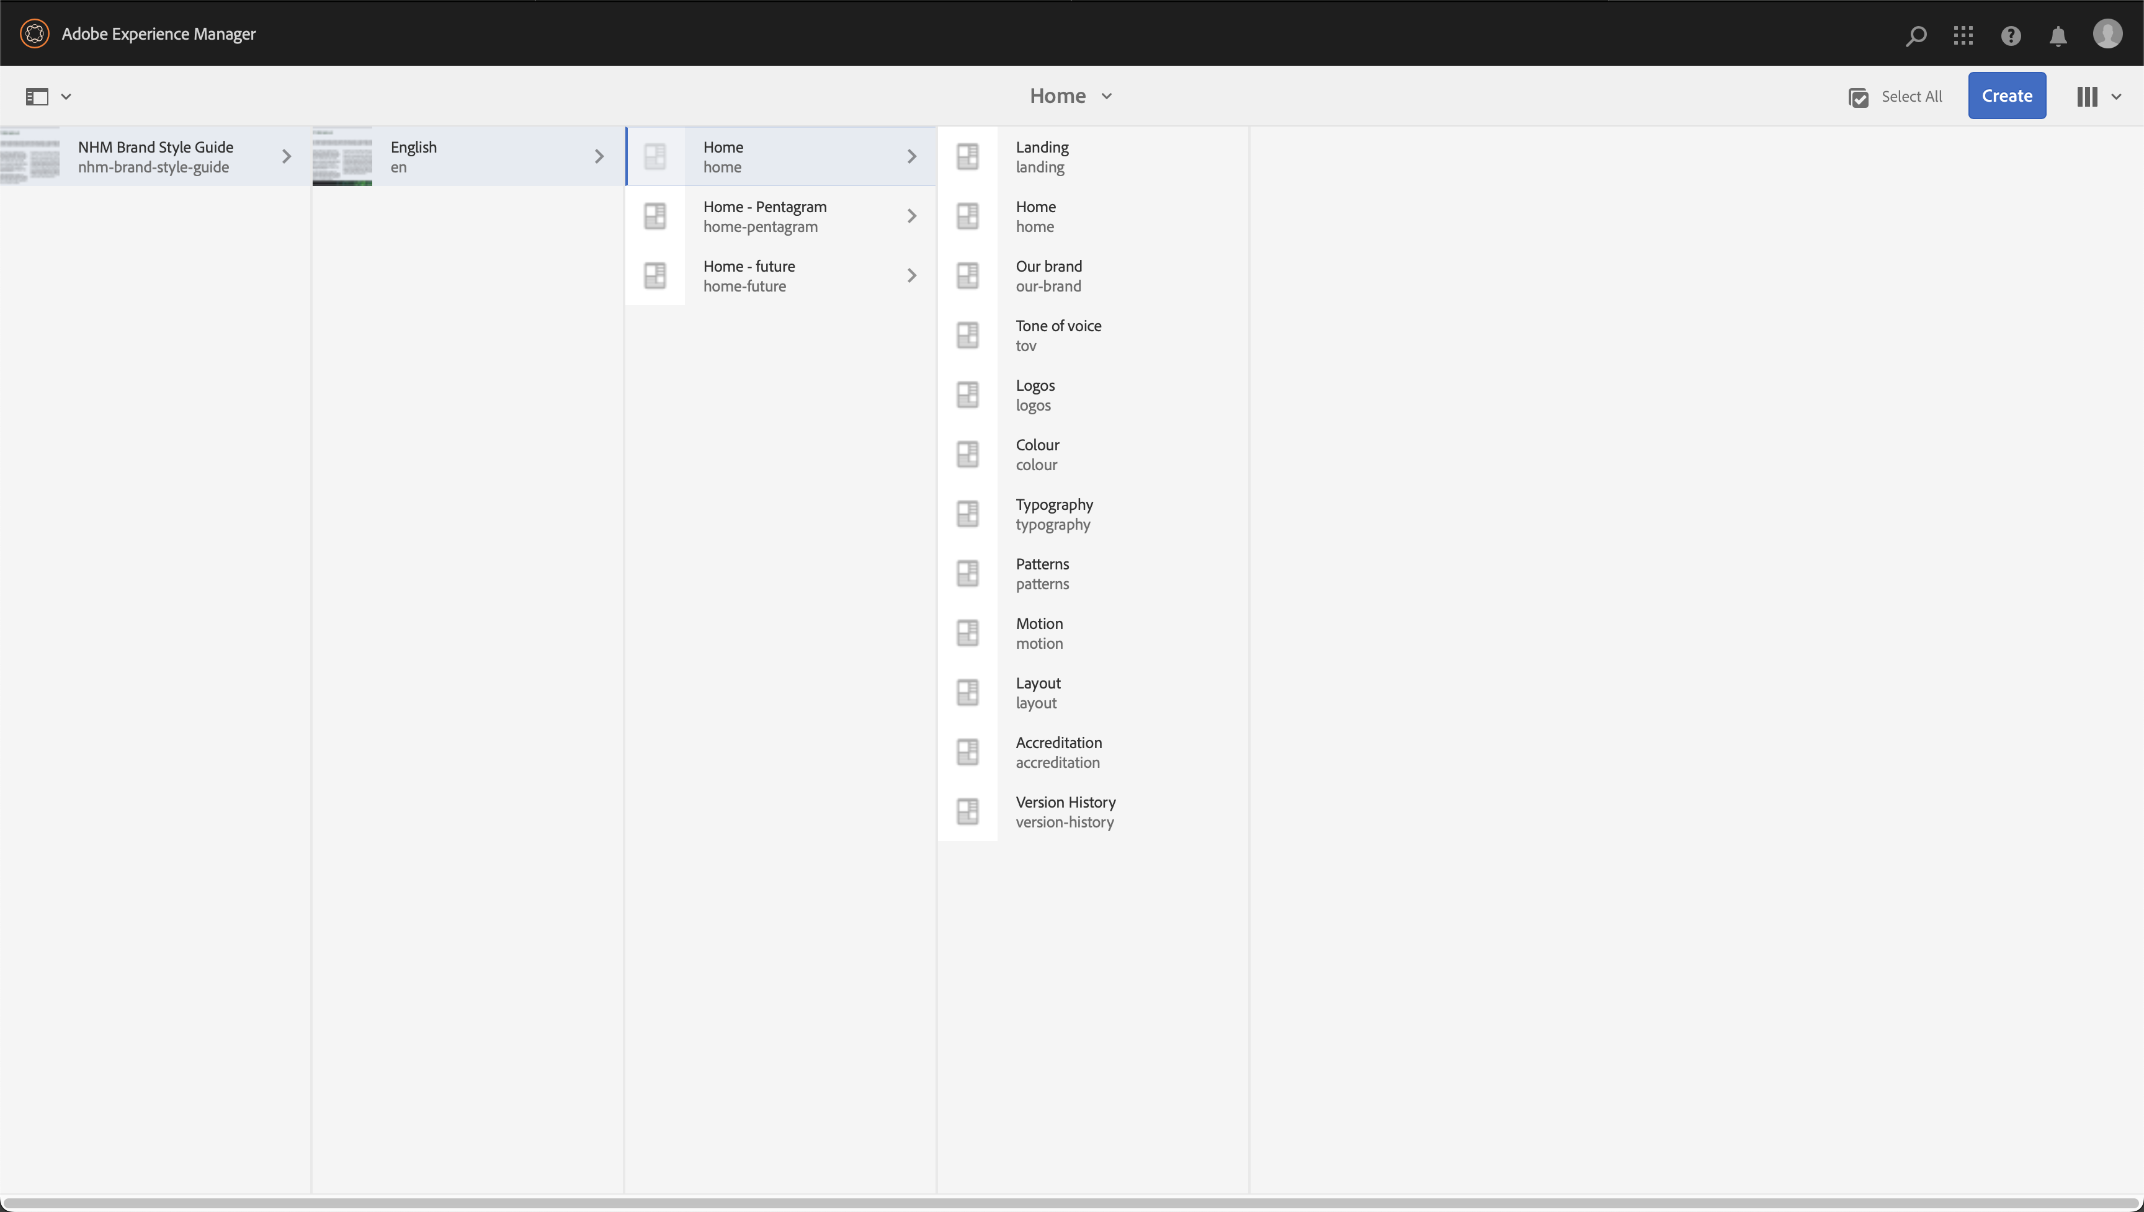Screen dimensions: 2144x1212
Task: Open the Help question mark icon
Action: point(2011,36)
